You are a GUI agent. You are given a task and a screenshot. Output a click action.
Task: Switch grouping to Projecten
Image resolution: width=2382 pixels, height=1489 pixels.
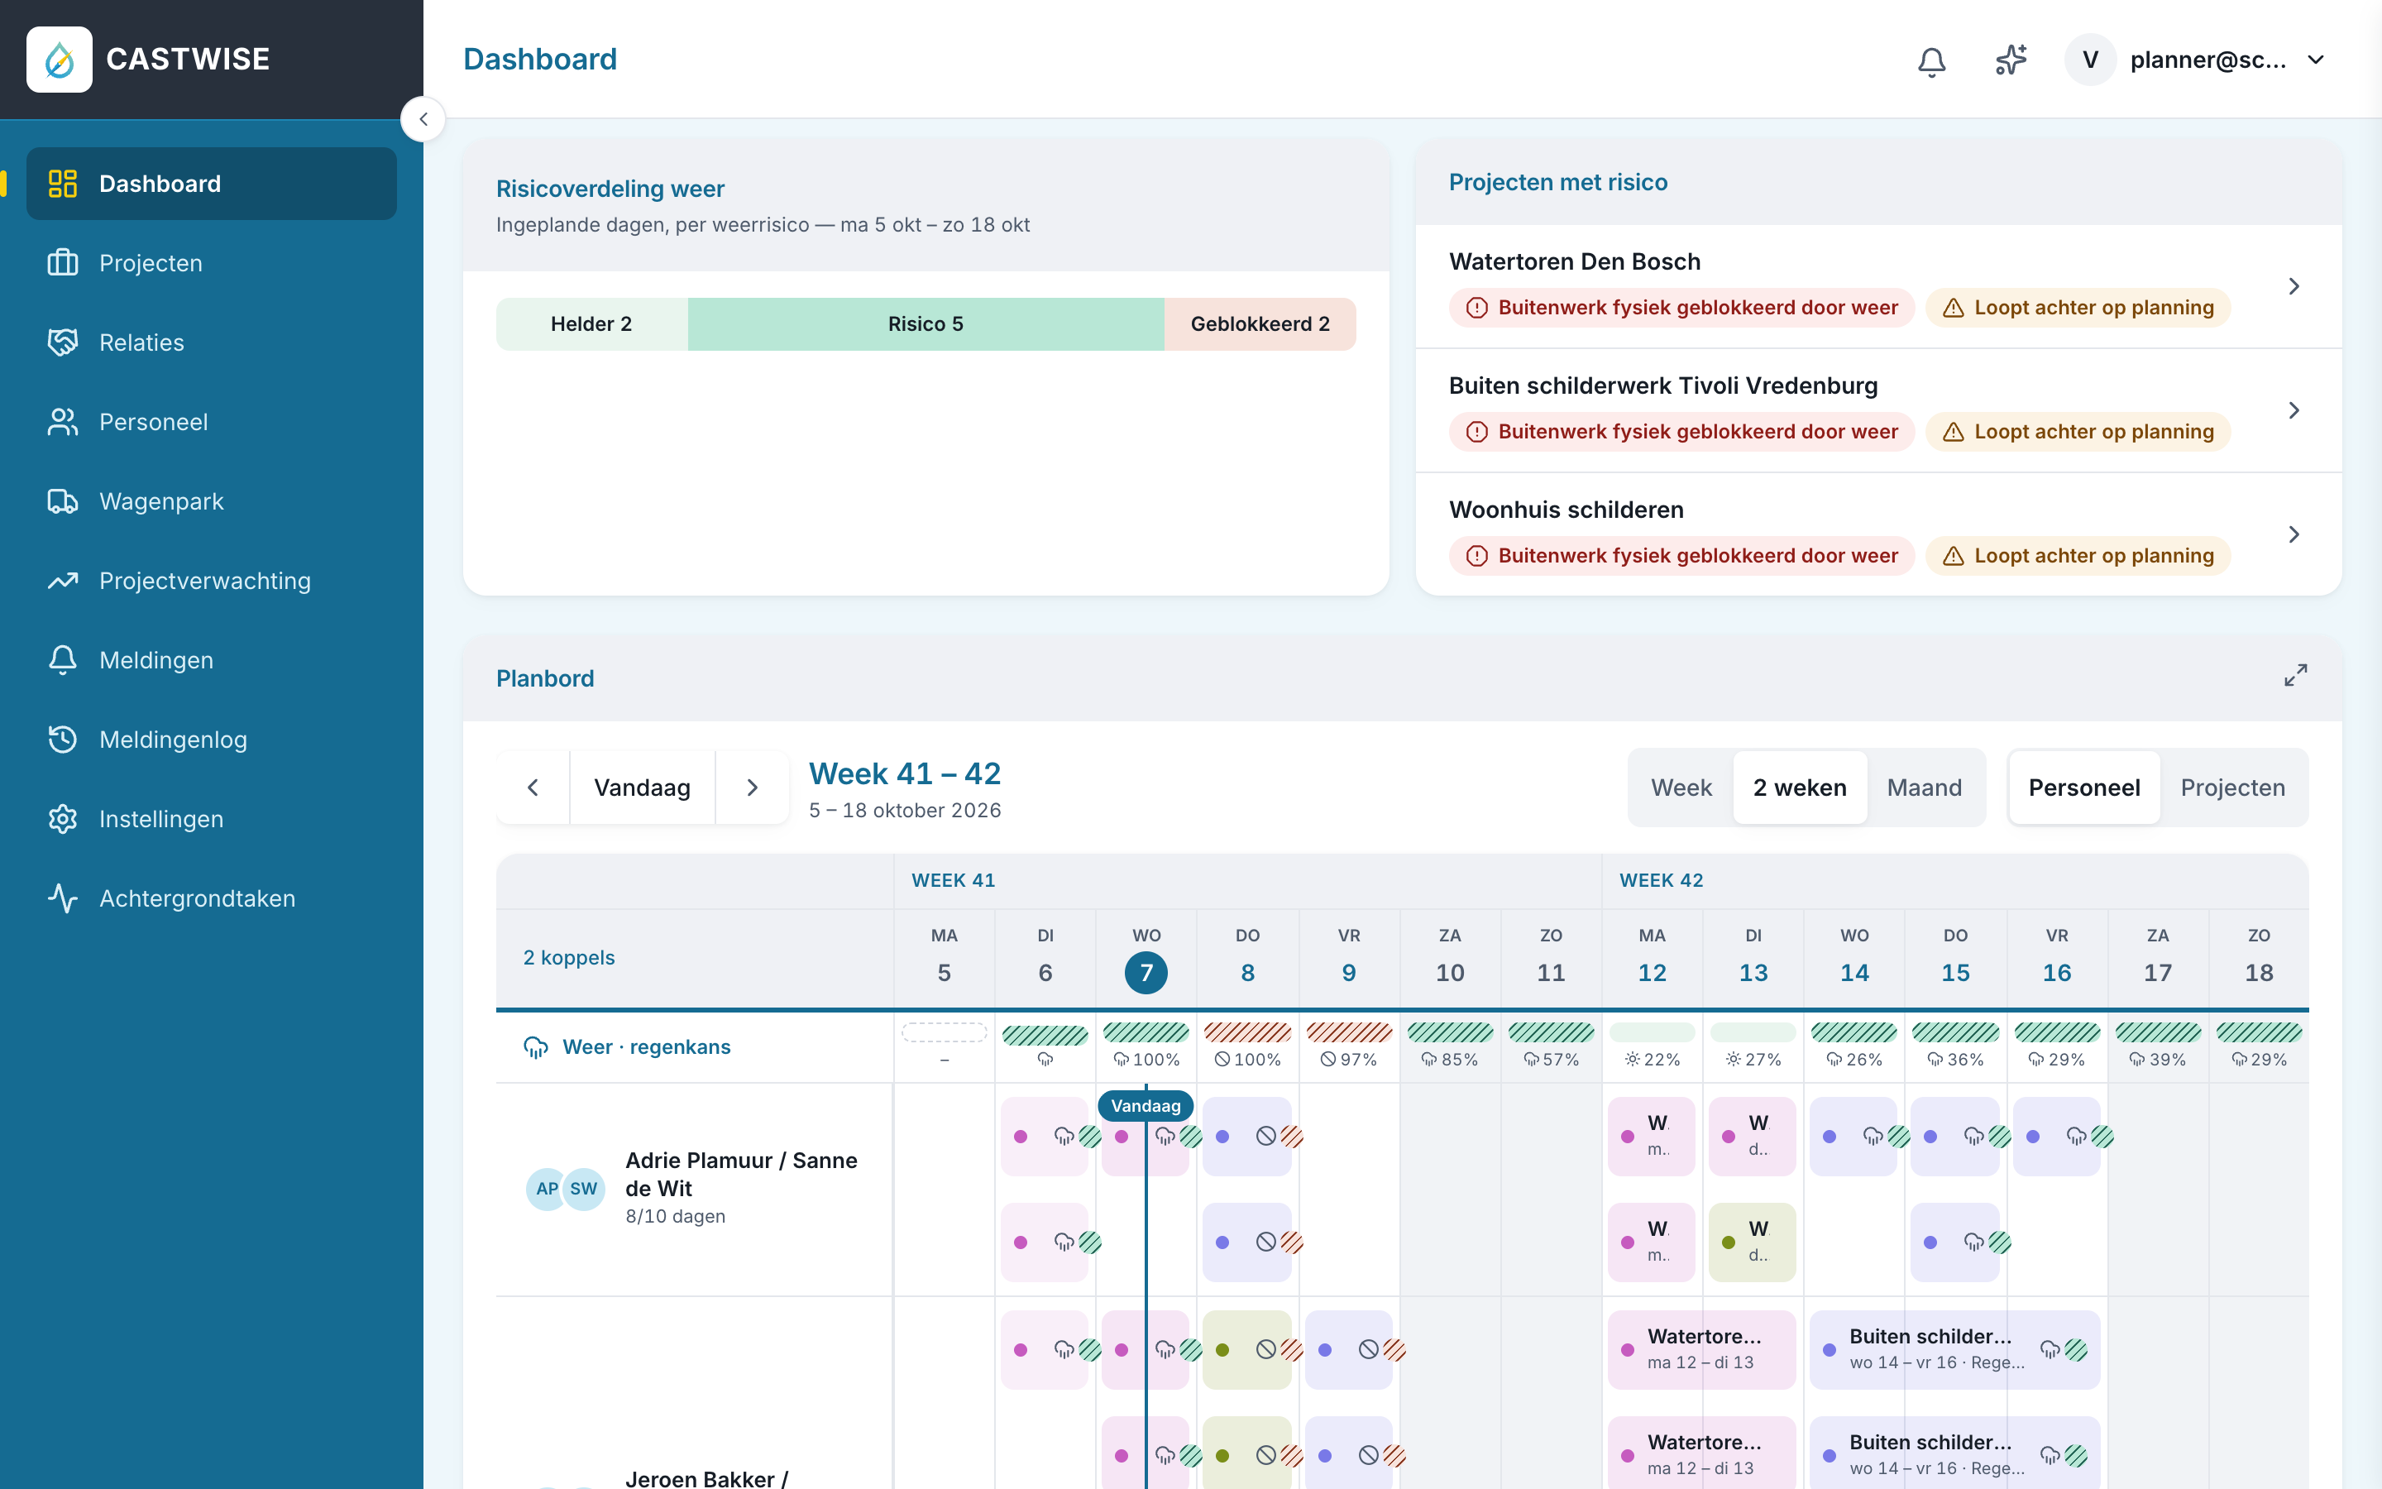tap(2232, 788)
